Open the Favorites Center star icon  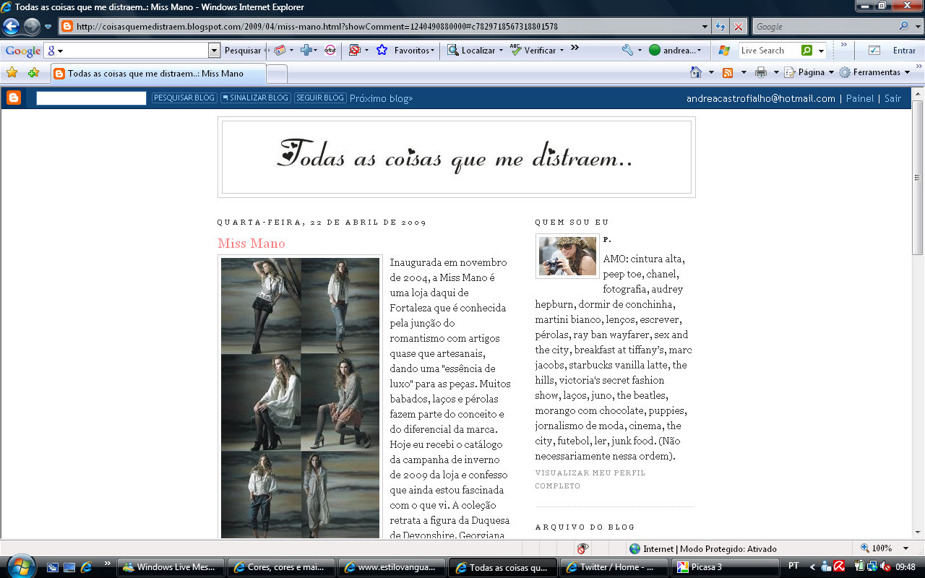point(12,73)
